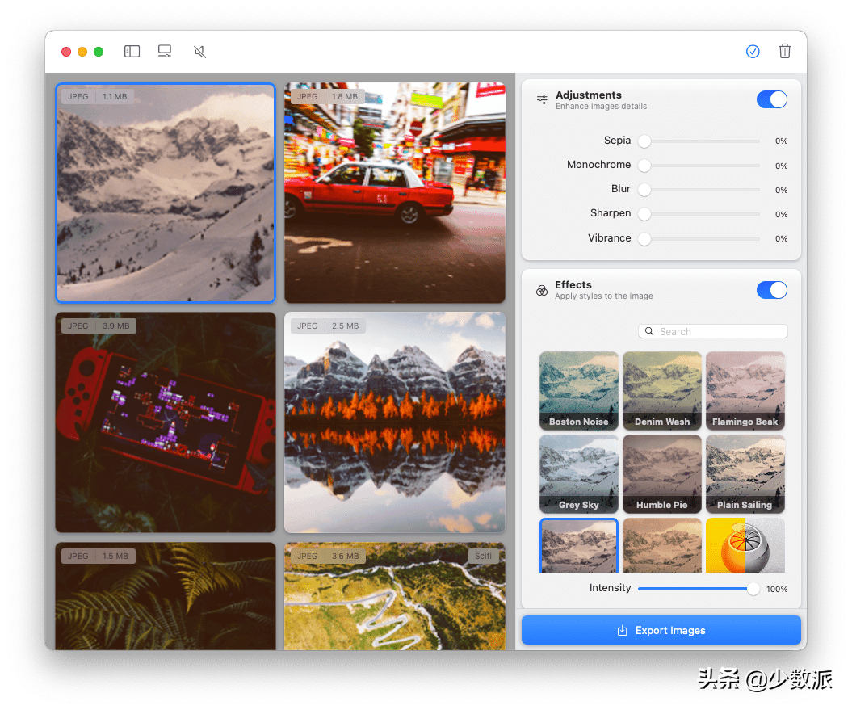Click the Effects overlapping circles icon
Screen dimensions: 852x710
542,290
